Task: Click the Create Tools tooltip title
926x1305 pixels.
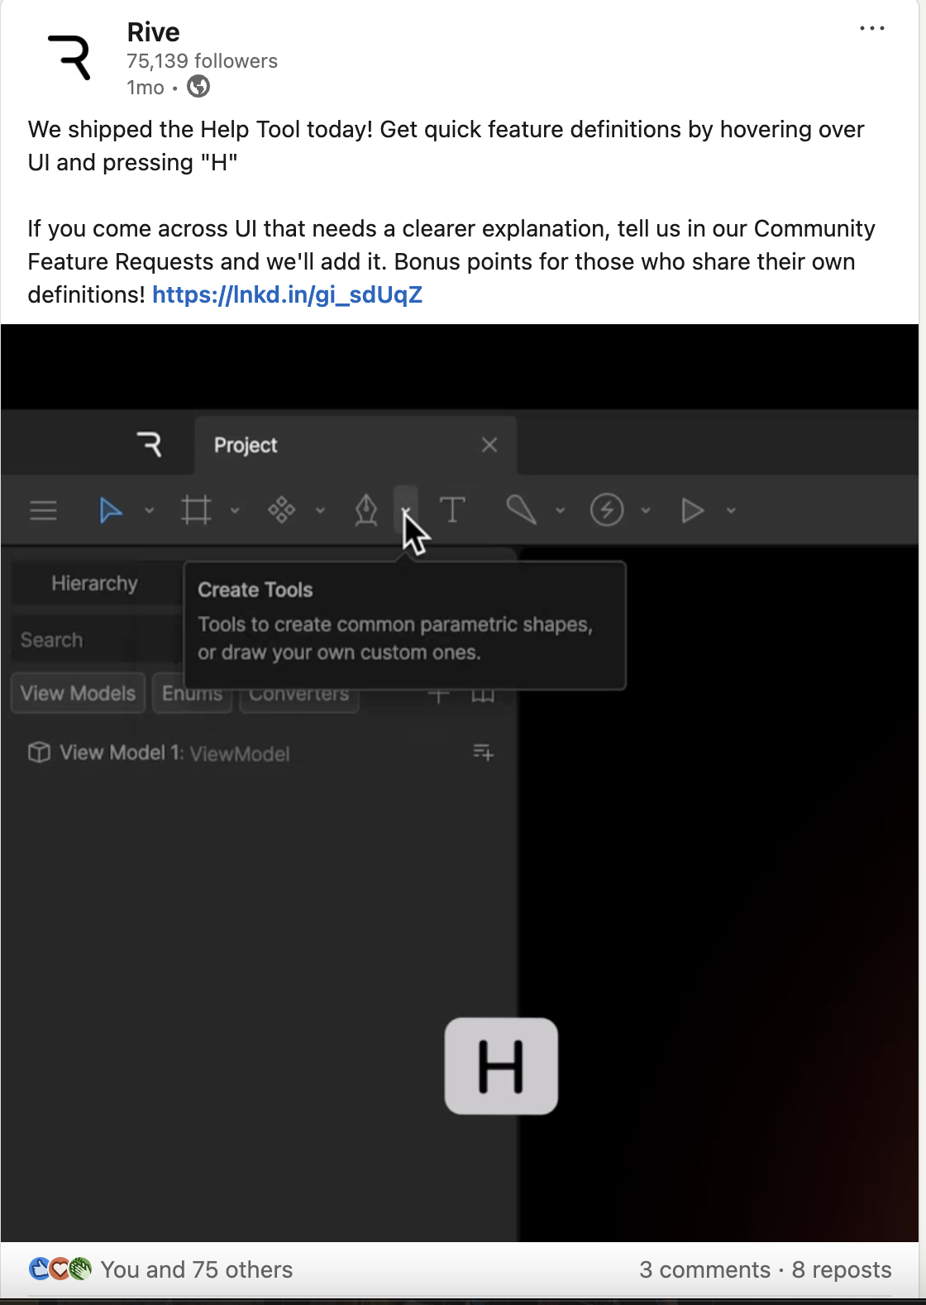Action: tap(255, 590)
